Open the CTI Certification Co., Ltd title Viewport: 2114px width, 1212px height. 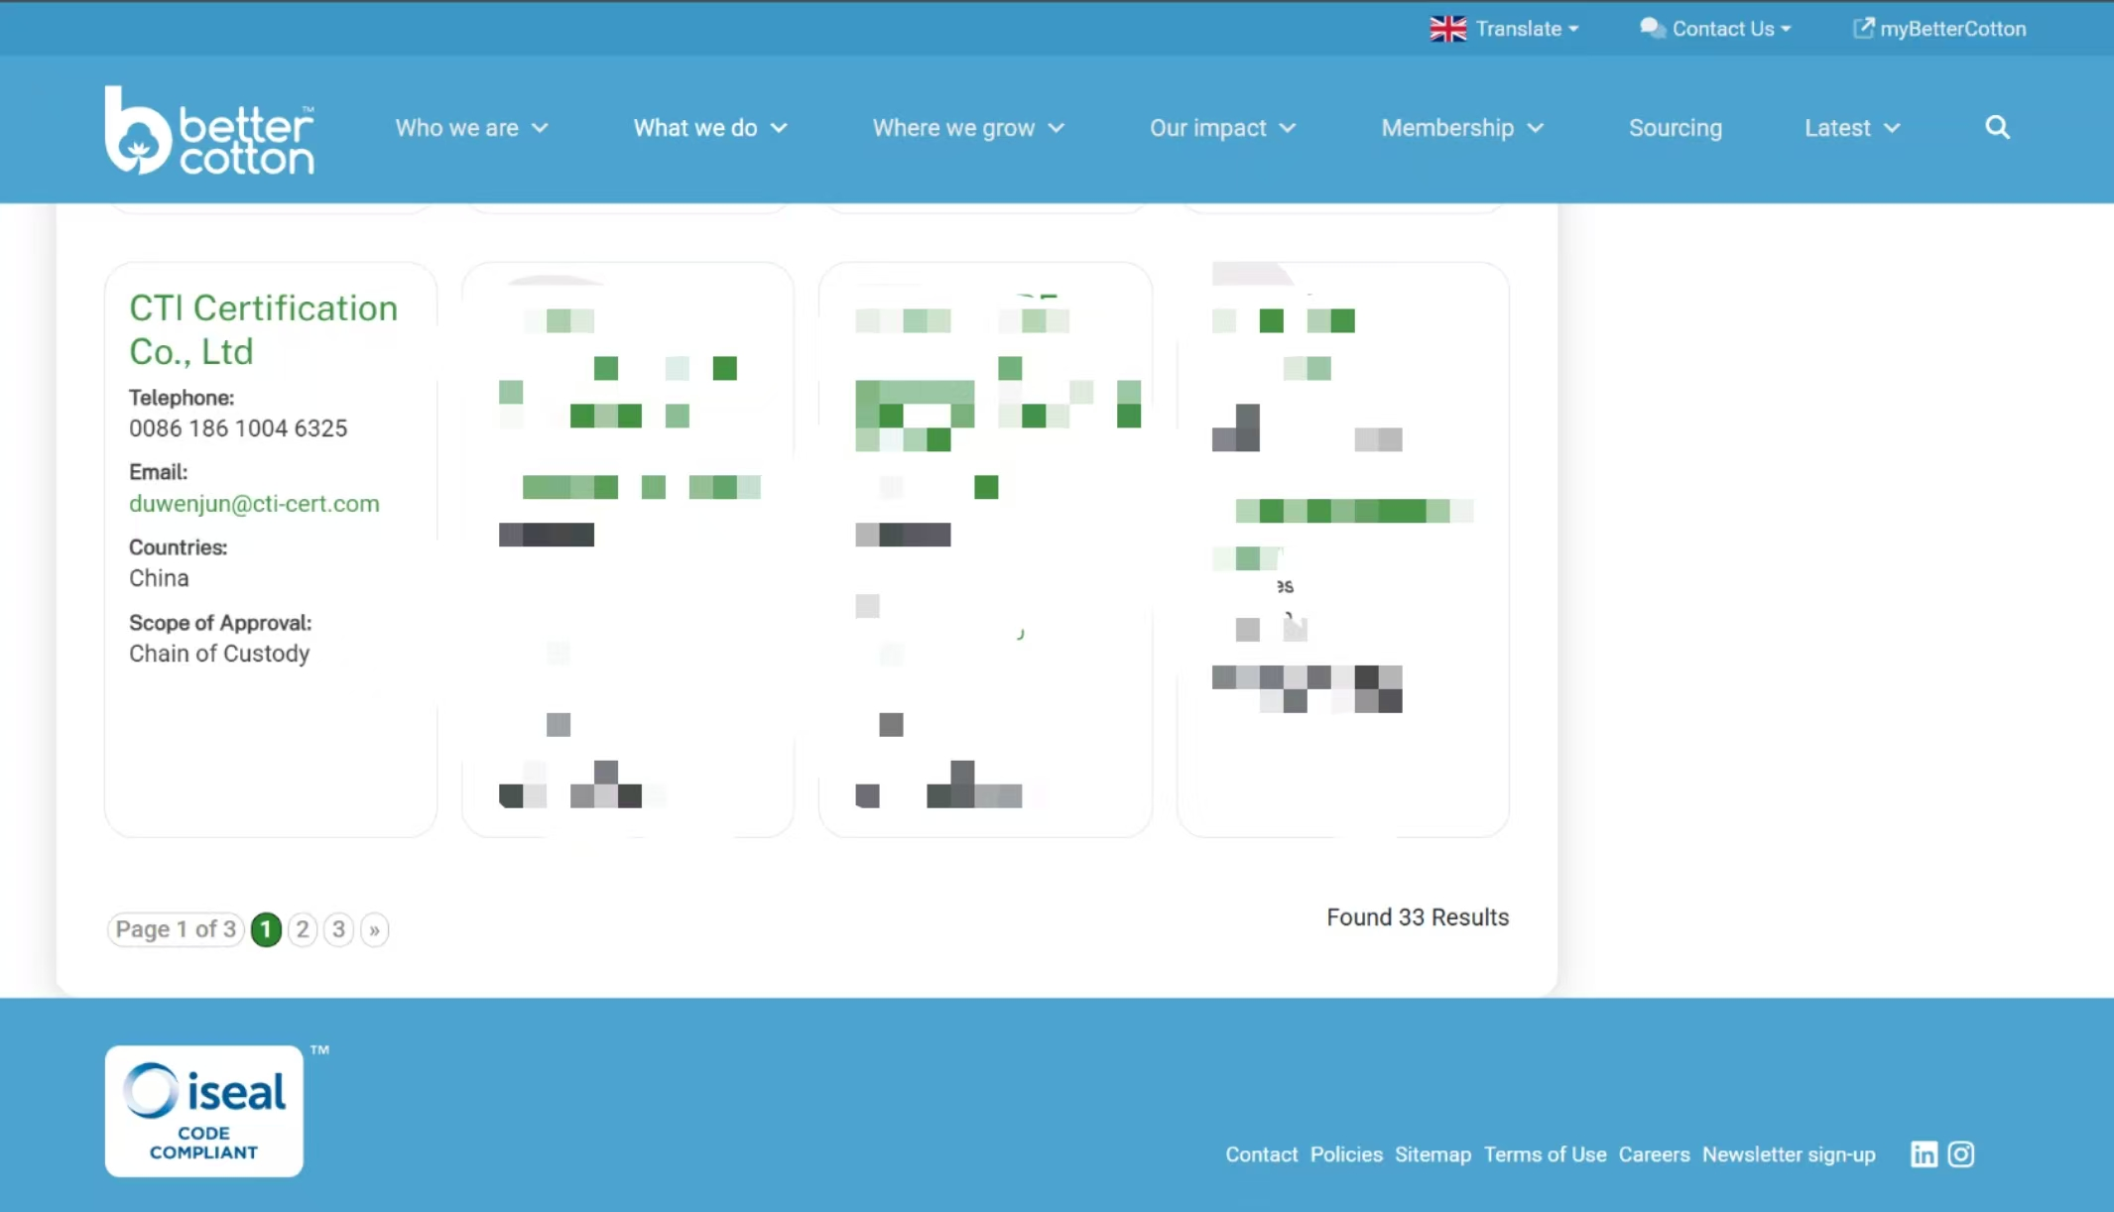pyautogui.click(x=263, y=329)
